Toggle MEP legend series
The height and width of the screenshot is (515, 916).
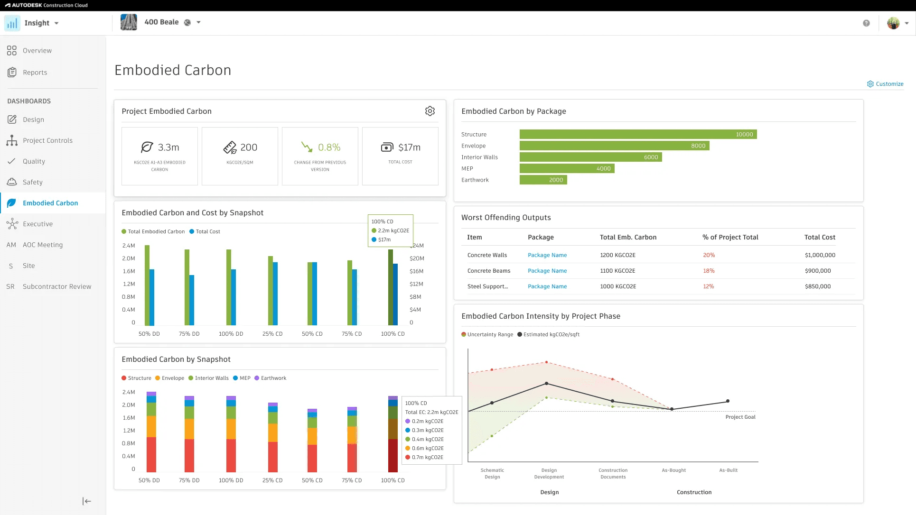242,378
